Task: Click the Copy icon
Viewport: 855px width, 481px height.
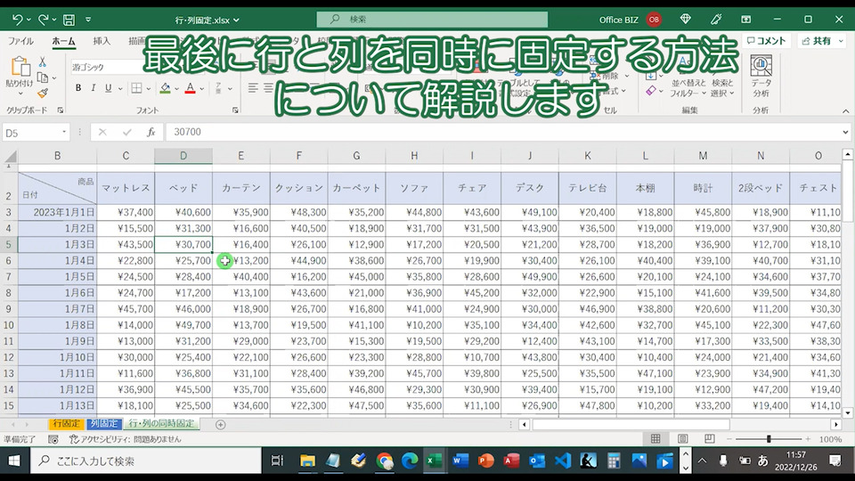Action: coord(43,77)
